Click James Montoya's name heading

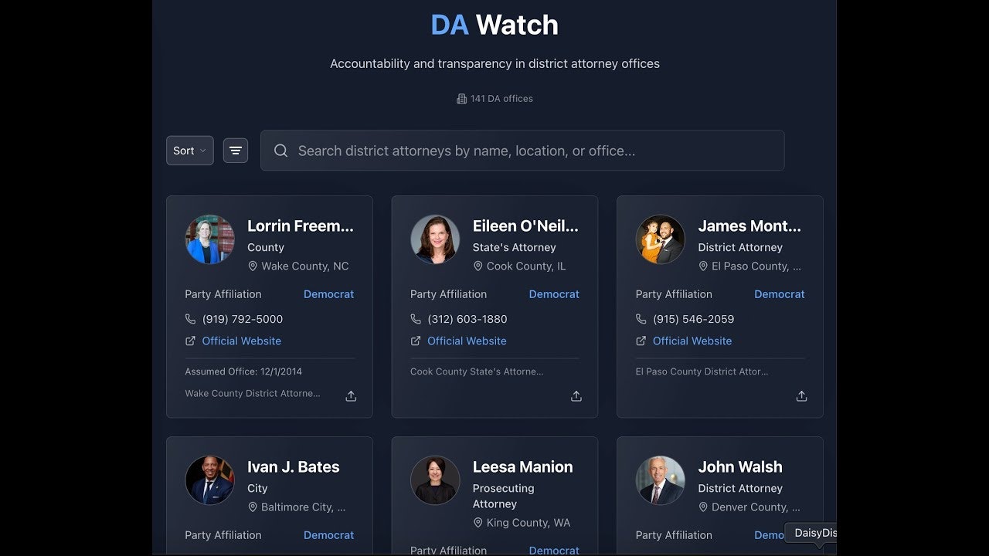(x=749, y=225)
